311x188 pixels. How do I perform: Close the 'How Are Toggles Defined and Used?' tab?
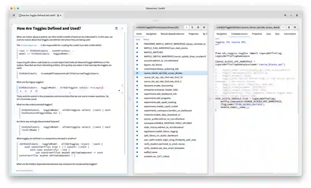61,15
